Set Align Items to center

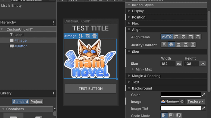(x=184, y=37)
